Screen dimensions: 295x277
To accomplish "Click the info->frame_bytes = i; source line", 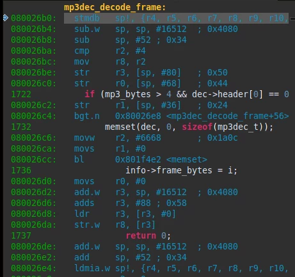I will pos(182,171).
